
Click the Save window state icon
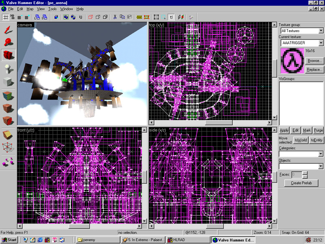point(44,17)
